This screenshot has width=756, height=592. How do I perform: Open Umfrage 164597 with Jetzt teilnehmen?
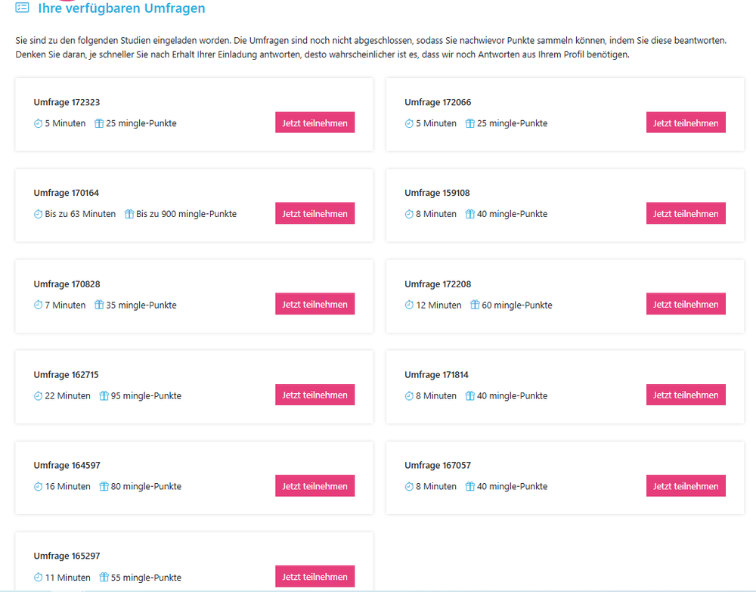coord(314,485)
